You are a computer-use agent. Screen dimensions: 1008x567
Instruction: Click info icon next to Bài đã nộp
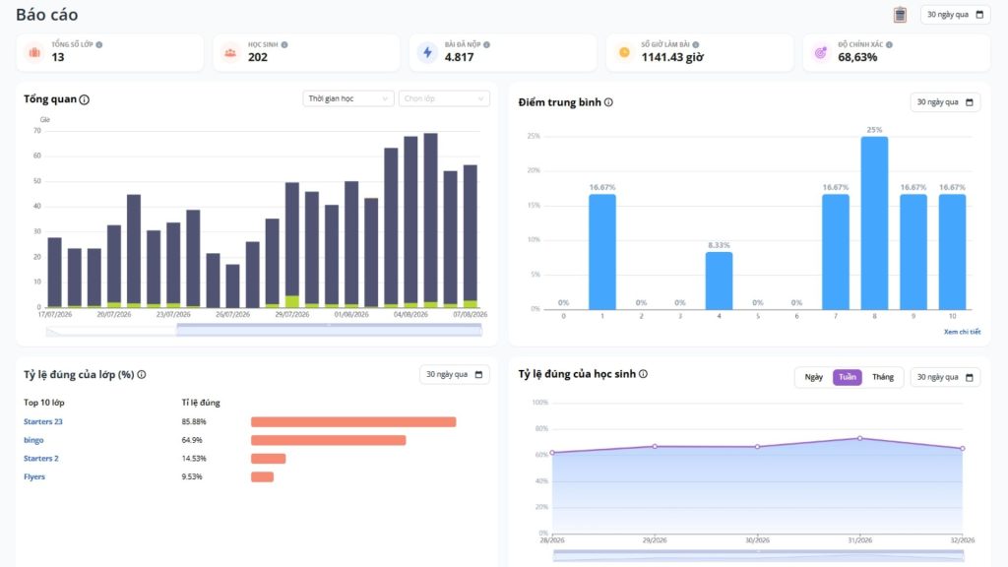point(486,45)
